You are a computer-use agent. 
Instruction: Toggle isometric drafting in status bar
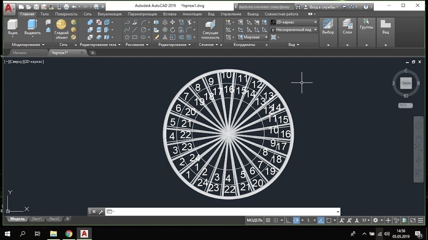point(308,220)
